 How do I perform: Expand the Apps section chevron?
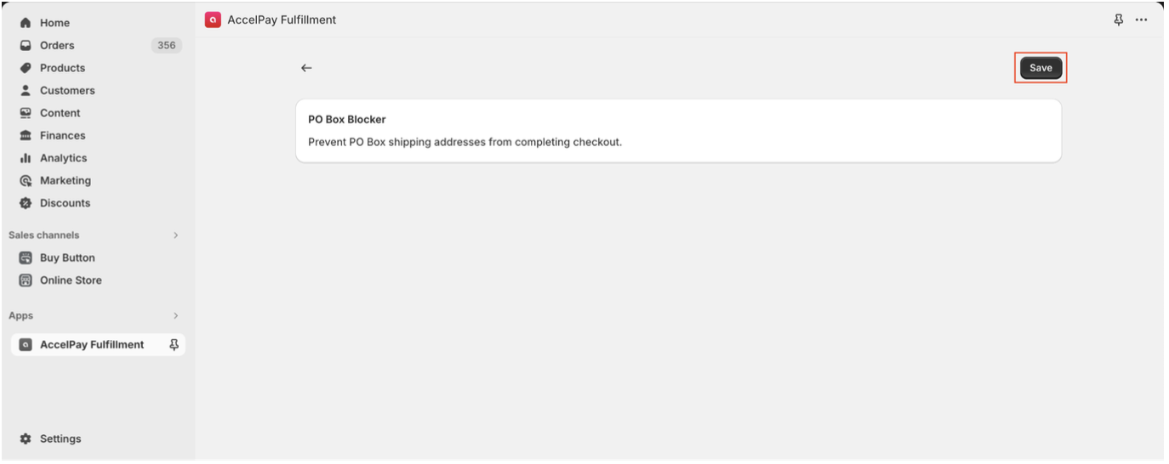(176, 316)
